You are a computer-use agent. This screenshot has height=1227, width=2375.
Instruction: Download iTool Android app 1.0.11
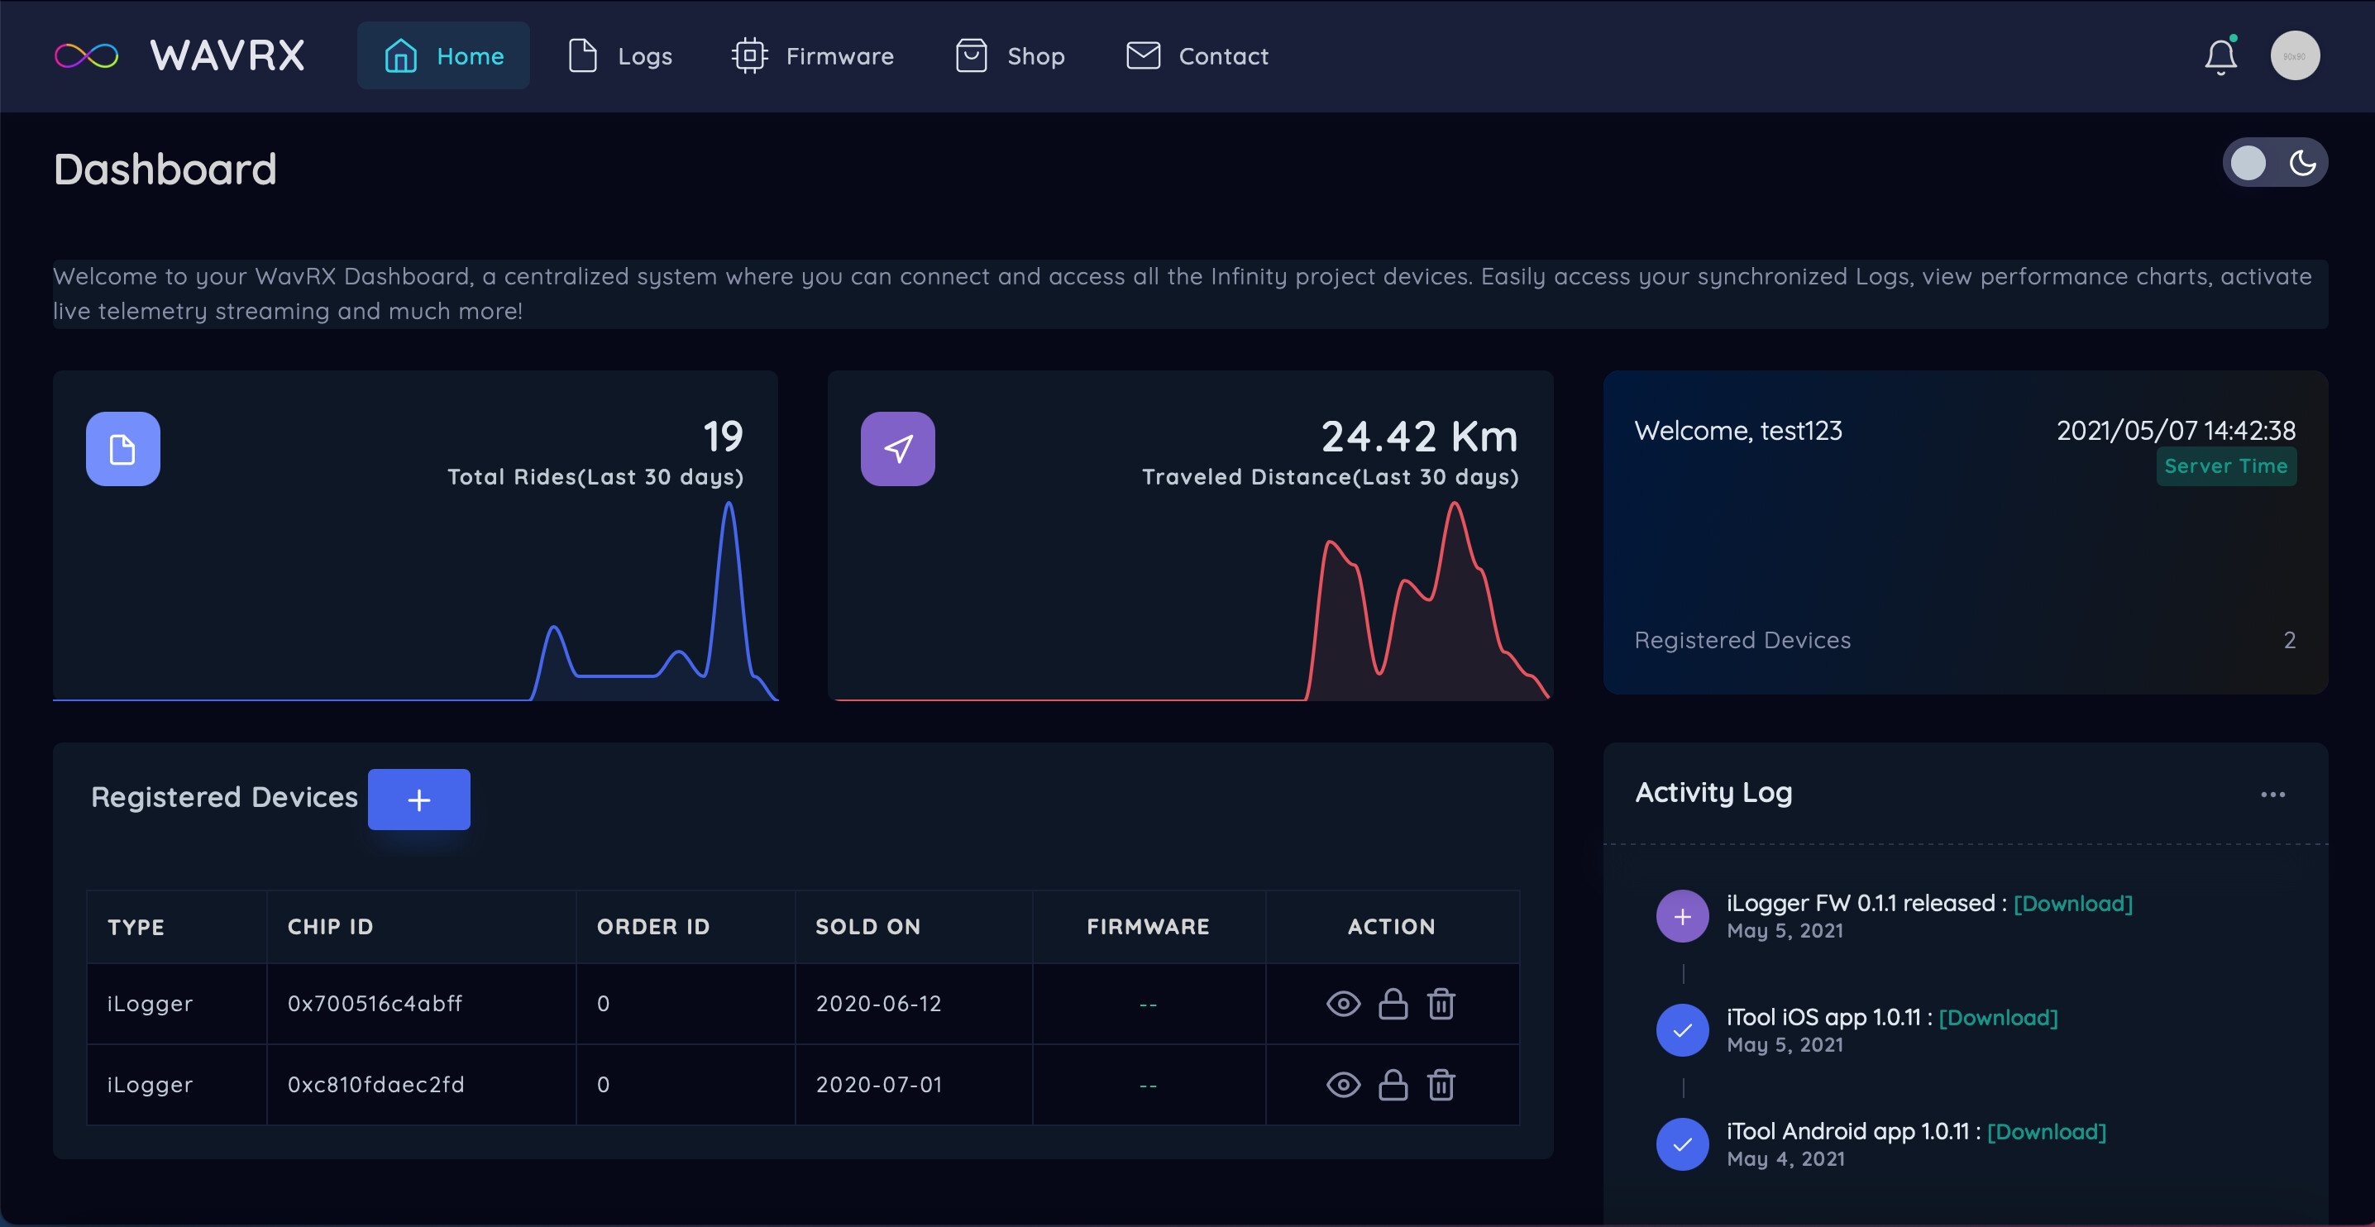point(2046,1131)
